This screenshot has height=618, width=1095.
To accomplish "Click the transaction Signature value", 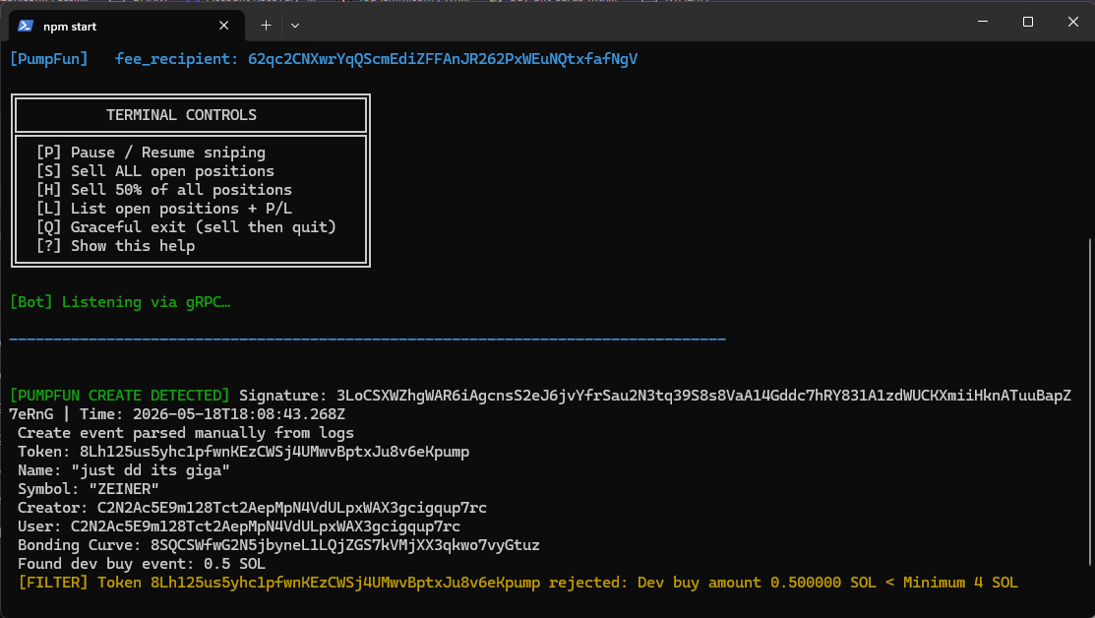I will click(x=703, y=396).
